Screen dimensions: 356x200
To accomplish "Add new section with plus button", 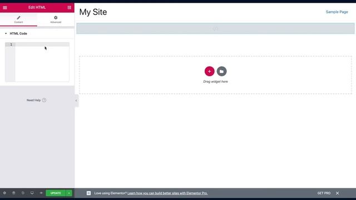I will pos(209,71).
